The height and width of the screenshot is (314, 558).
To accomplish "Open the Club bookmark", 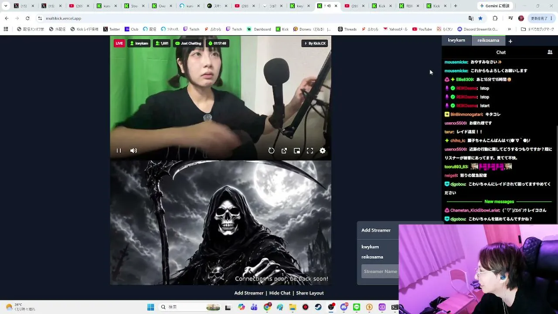I will pos(131,29).
